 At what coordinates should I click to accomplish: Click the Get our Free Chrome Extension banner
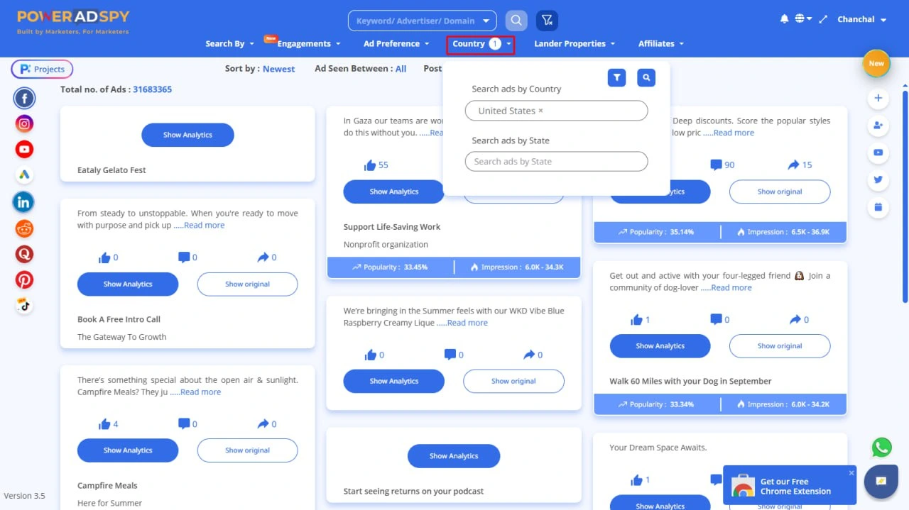coord(790,486)
